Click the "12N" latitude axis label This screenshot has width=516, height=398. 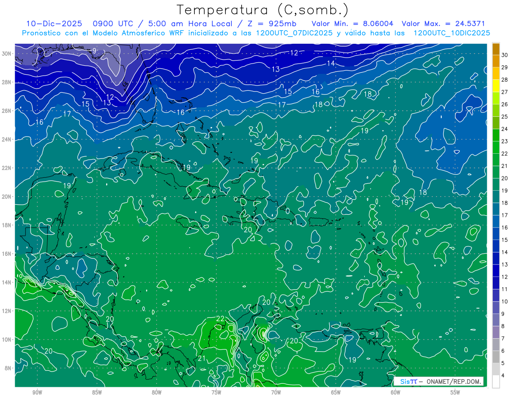point(7,311)
